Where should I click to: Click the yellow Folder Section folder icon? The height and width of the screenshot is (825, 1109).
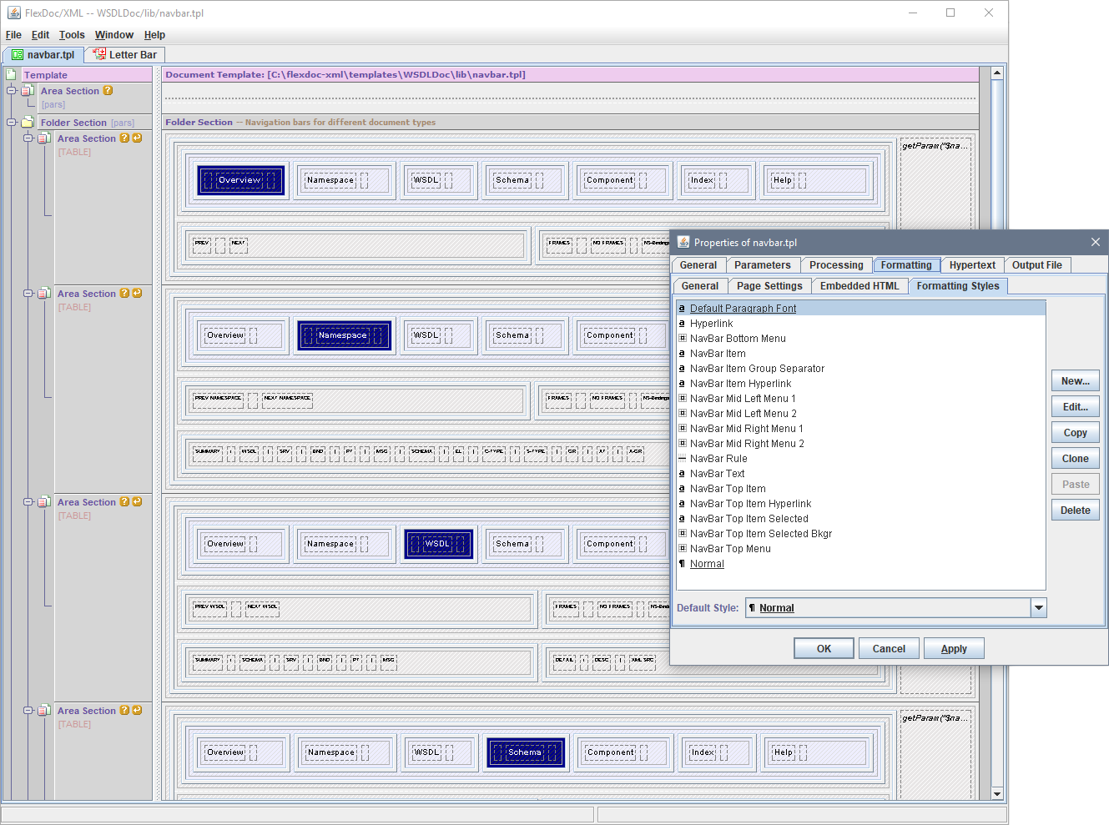(28, 123)
